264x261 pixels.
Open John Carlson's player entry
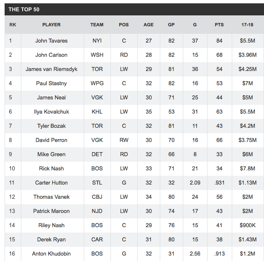[x=51, y=55]
